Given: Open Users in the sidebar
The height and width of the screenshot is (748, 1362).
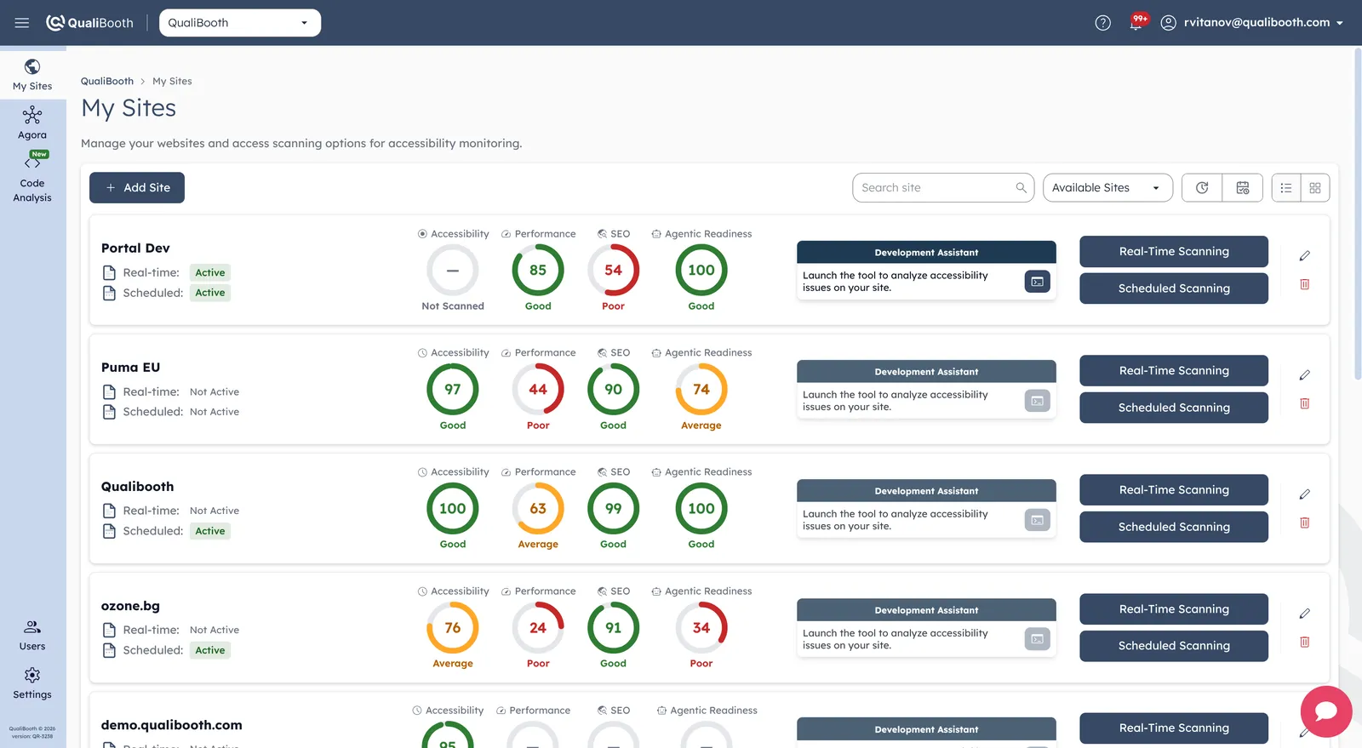Looking at the screenshot, I should [32, 635].
